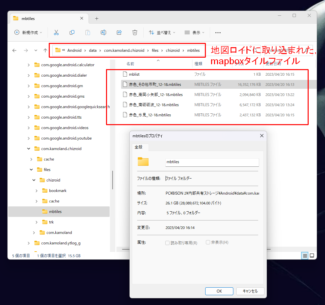Collapse the com.kamoland.chizroid tree node
This screenshot has height=305, width=325.
(28, 149)
